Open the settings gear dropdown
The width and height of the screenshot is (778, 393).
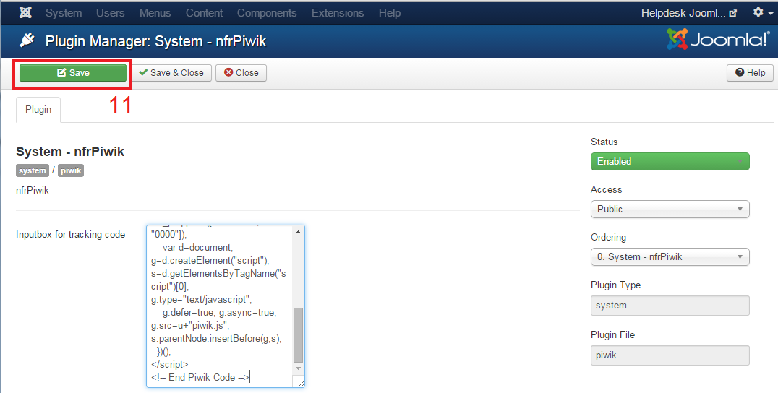click(x=763, y=12)
